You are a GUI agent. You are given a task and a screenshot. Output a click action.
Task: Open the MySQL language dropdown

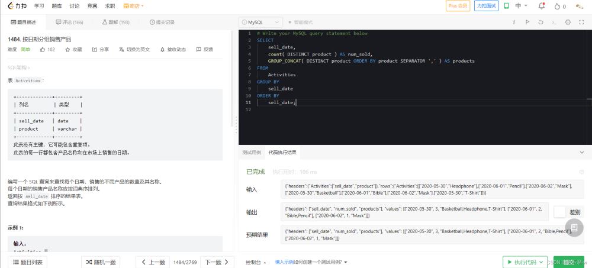click(x=263, y=22)
